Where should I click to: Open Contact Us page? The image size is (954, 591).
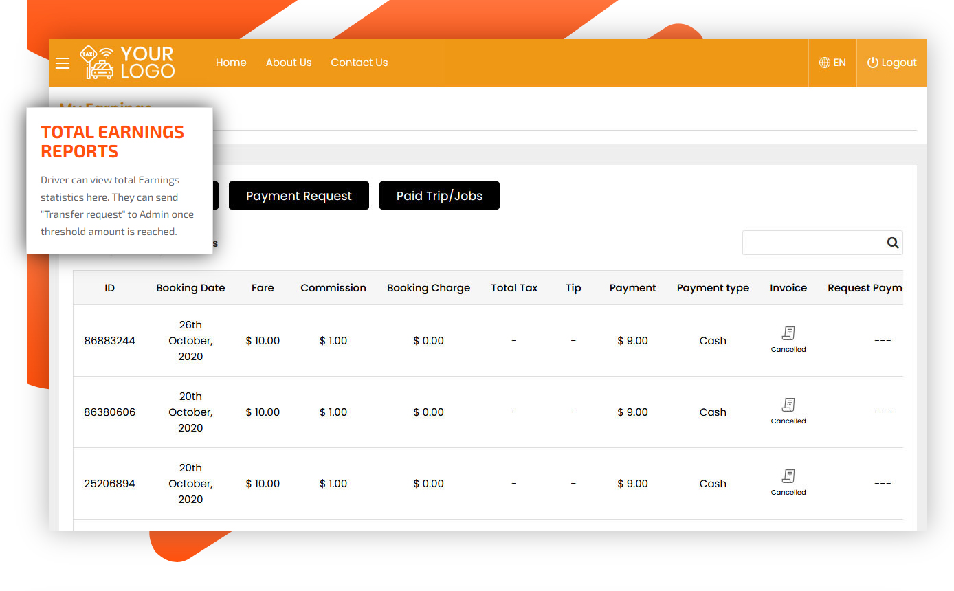359,63
